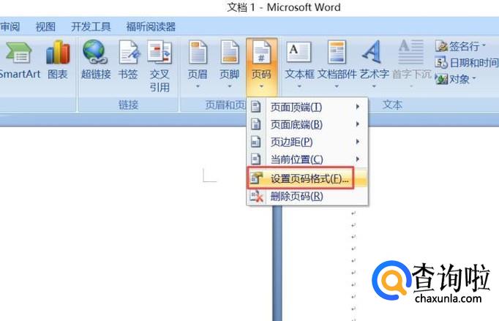Expand 页边距 submenu arrow

tap(358, 142)
